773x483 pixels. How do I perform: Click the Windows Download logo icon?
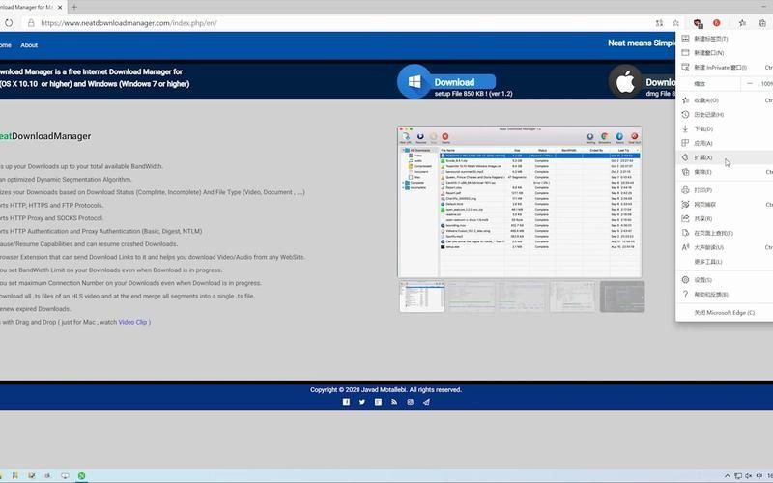click(x=415, y=81)
